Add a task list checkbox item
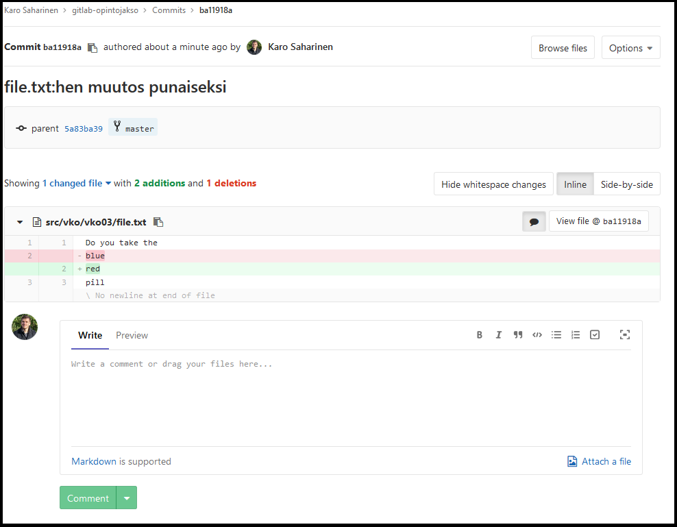 coord(595,335)
